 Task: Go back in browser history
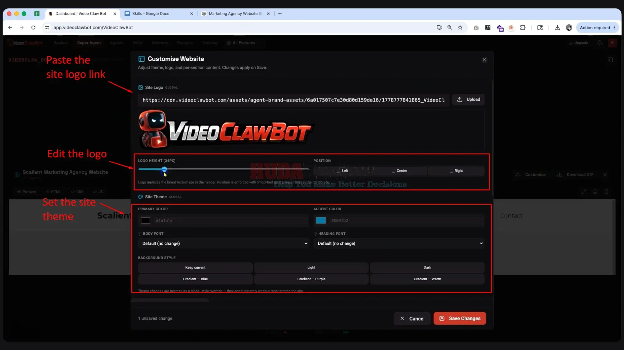click(10, 28)
